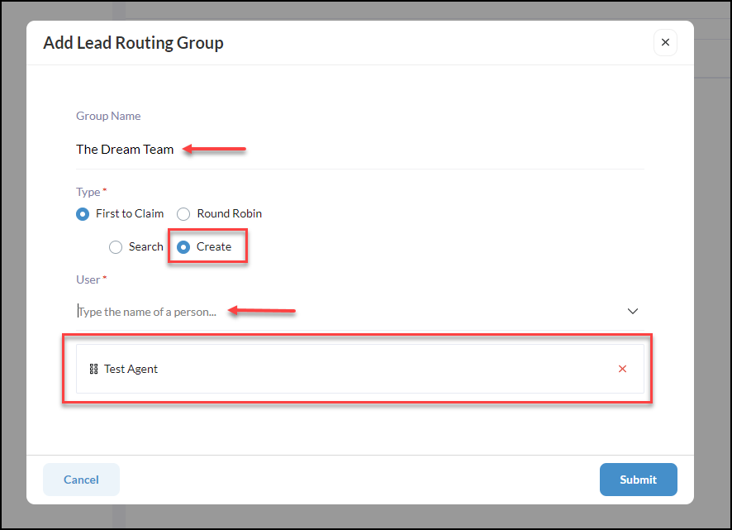The height and width of the screenshot is (530, 732).
Task: Click the Group Name label
Action: pyautogui.click(x=108, y=116)
